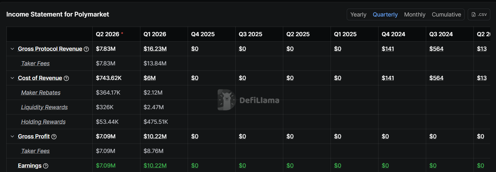Click the DefiLlama watermark logo
Image resolution: width=496 pixels, height=172 pixels.
pyautogui.click(x=226, y=100)
